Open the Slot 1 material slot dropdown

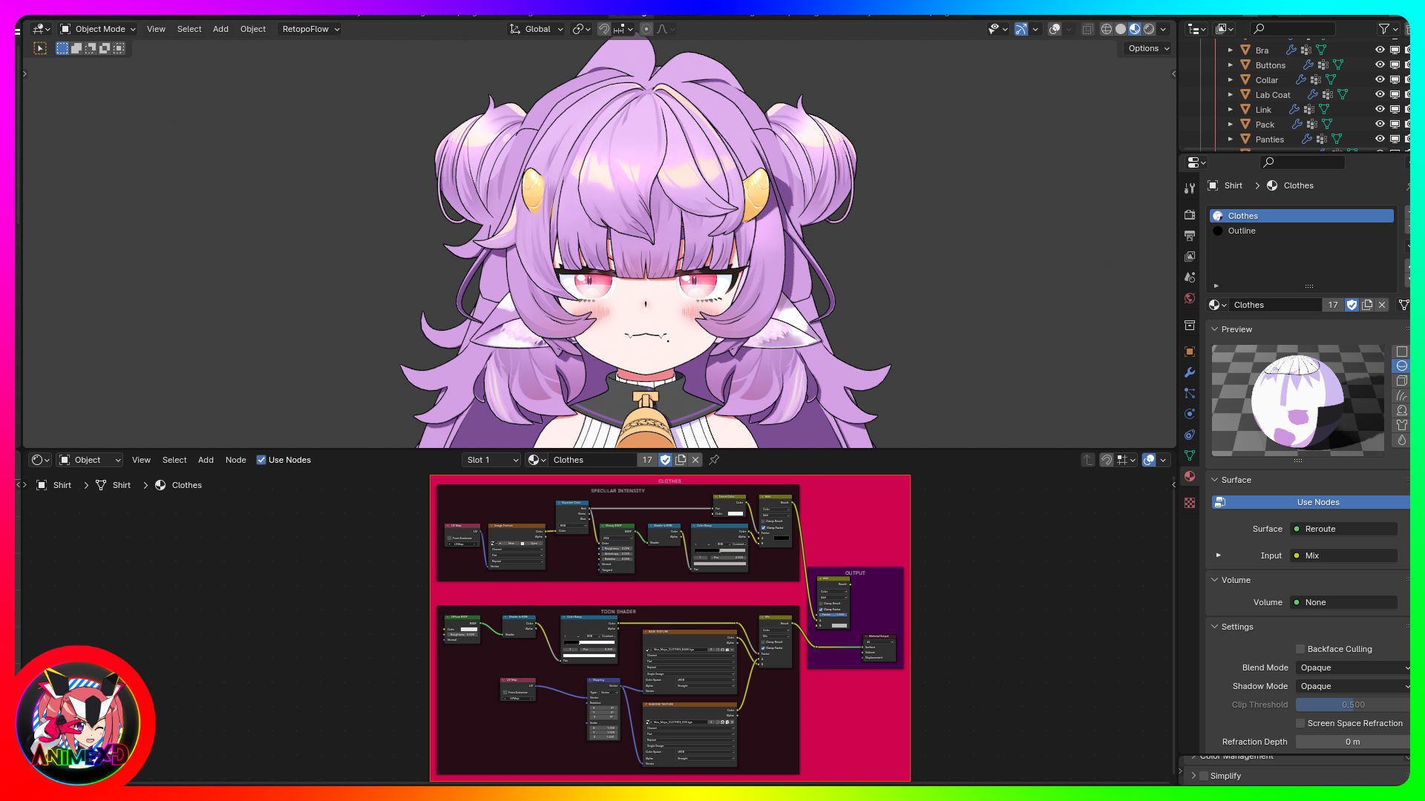(x=491, y=460)
